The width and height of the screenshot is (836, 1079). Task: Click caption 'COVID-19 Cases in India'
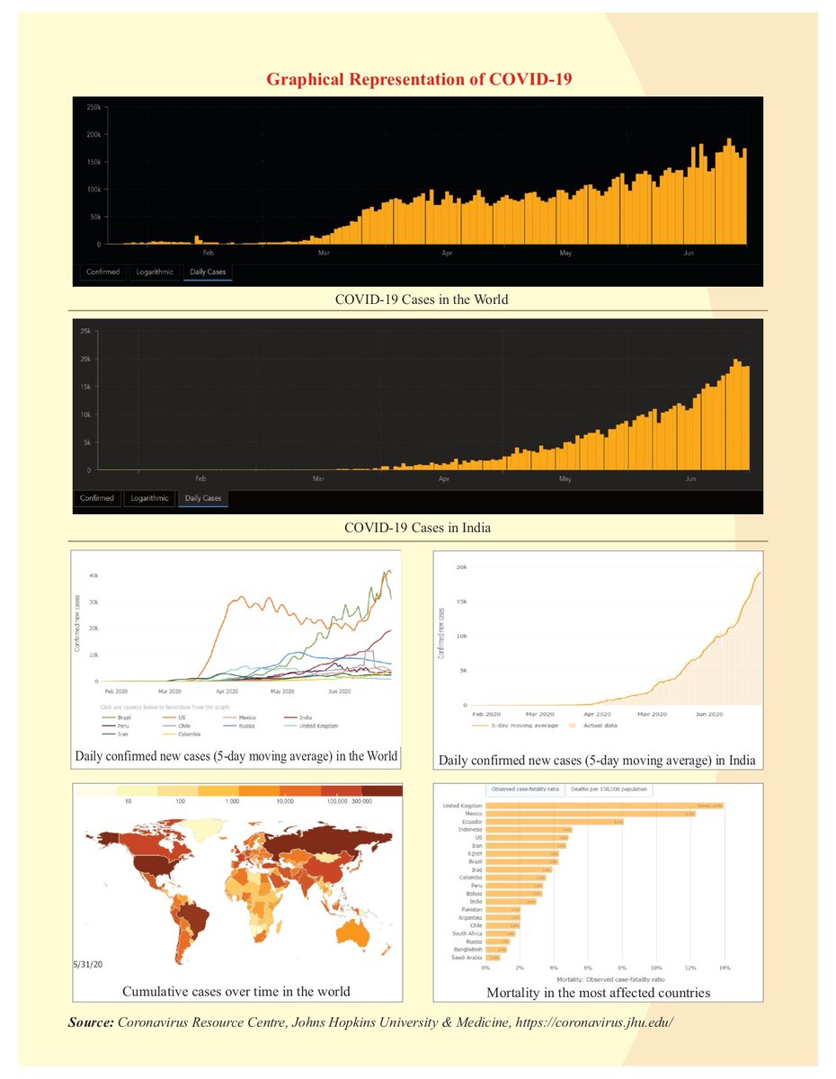point(417,527)
